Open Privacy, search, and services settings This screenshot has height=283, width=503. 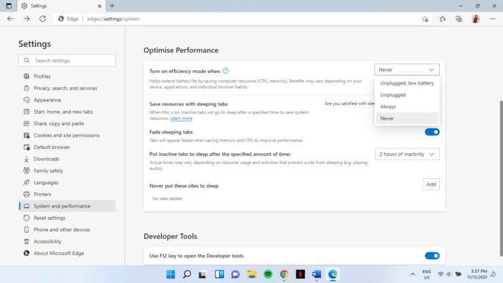coord(65,88)
